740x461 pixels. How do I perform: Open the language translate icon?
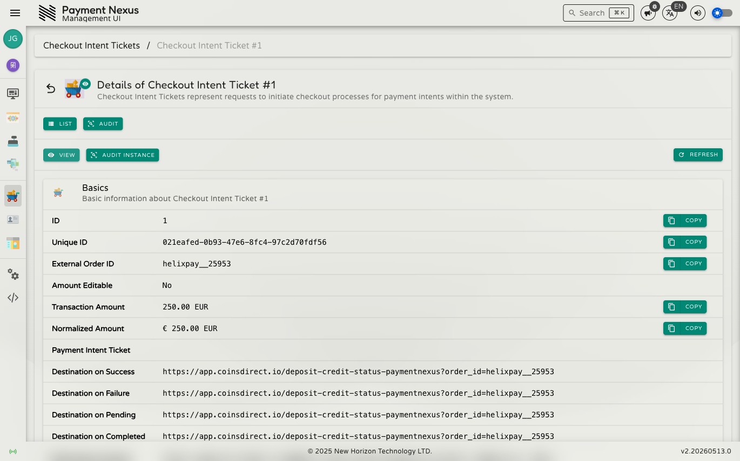coord(670,13)
